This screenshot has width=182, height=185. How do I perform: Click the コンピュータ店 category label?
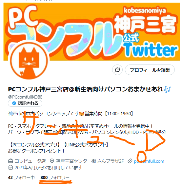tap(30, 161)
